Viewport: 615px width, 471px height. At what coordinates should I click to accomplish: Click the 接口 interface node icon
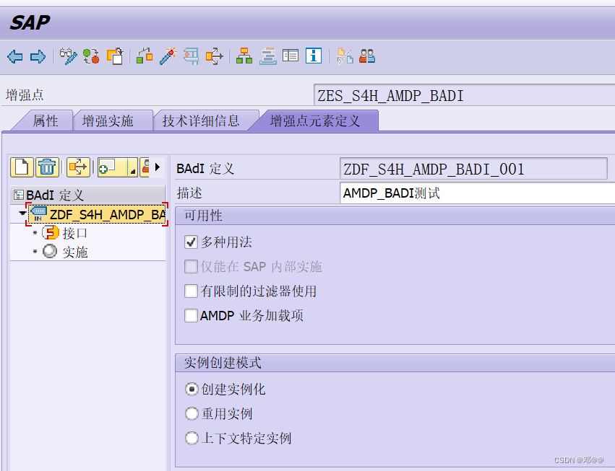(x=50, y=233)
